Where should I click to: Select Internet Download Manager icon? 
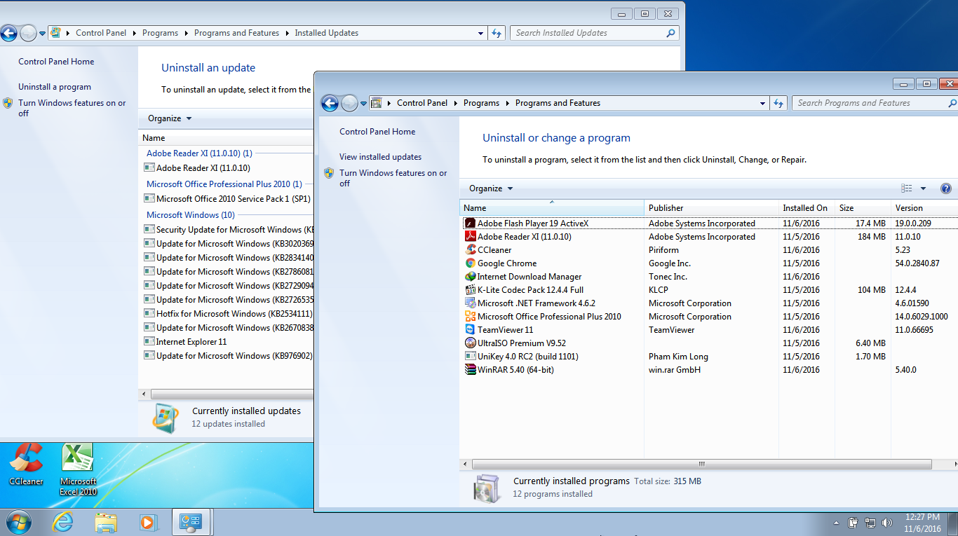(471, 277)
